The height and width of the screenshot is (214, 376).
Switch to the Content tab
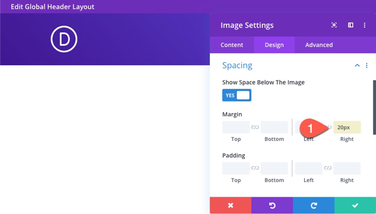(232, 45)
